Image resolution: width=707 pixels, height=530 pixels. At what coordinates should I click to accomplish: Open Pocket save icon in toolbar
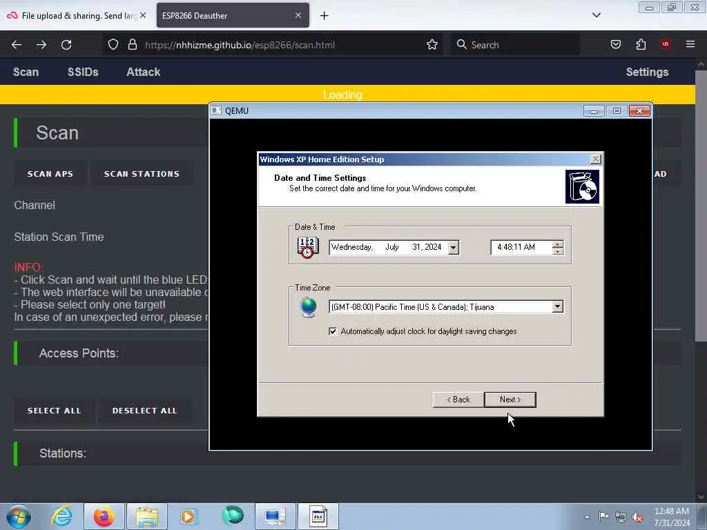(x=615, y=44)
